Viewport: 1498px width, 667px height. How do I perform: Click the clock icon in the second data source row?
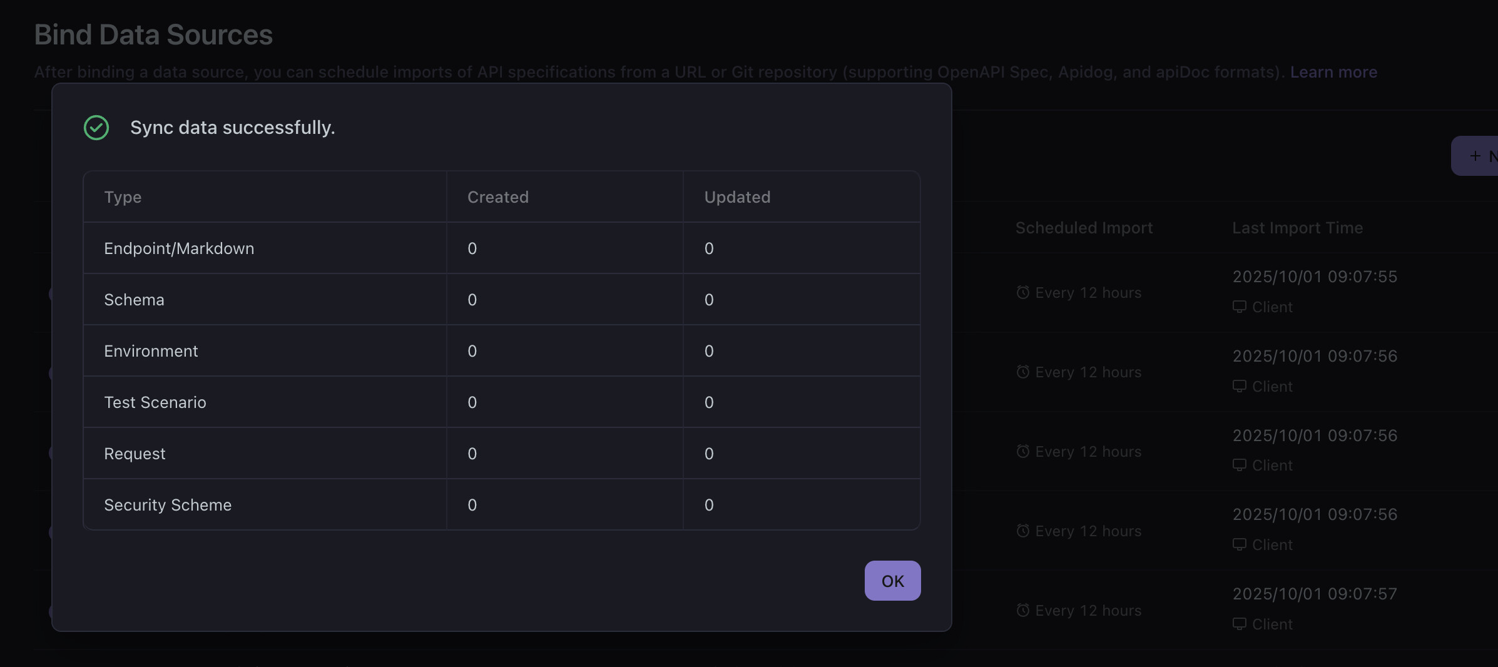[1023, 372]
